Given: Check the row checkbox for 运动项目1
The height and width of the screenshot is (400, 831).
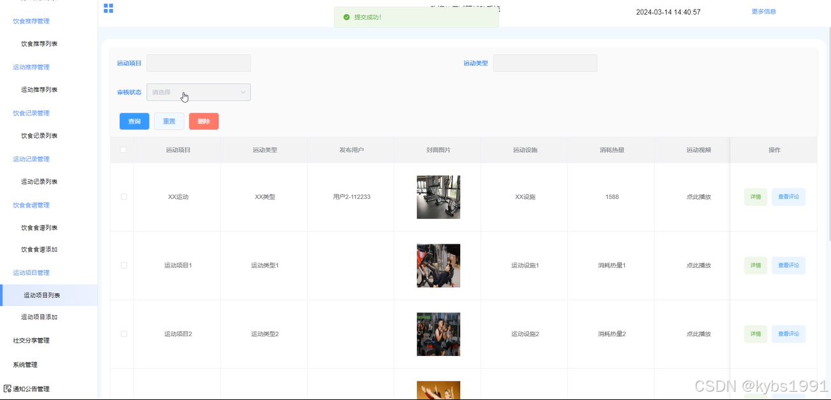Looking at the screenshot, I should (124, 265).
